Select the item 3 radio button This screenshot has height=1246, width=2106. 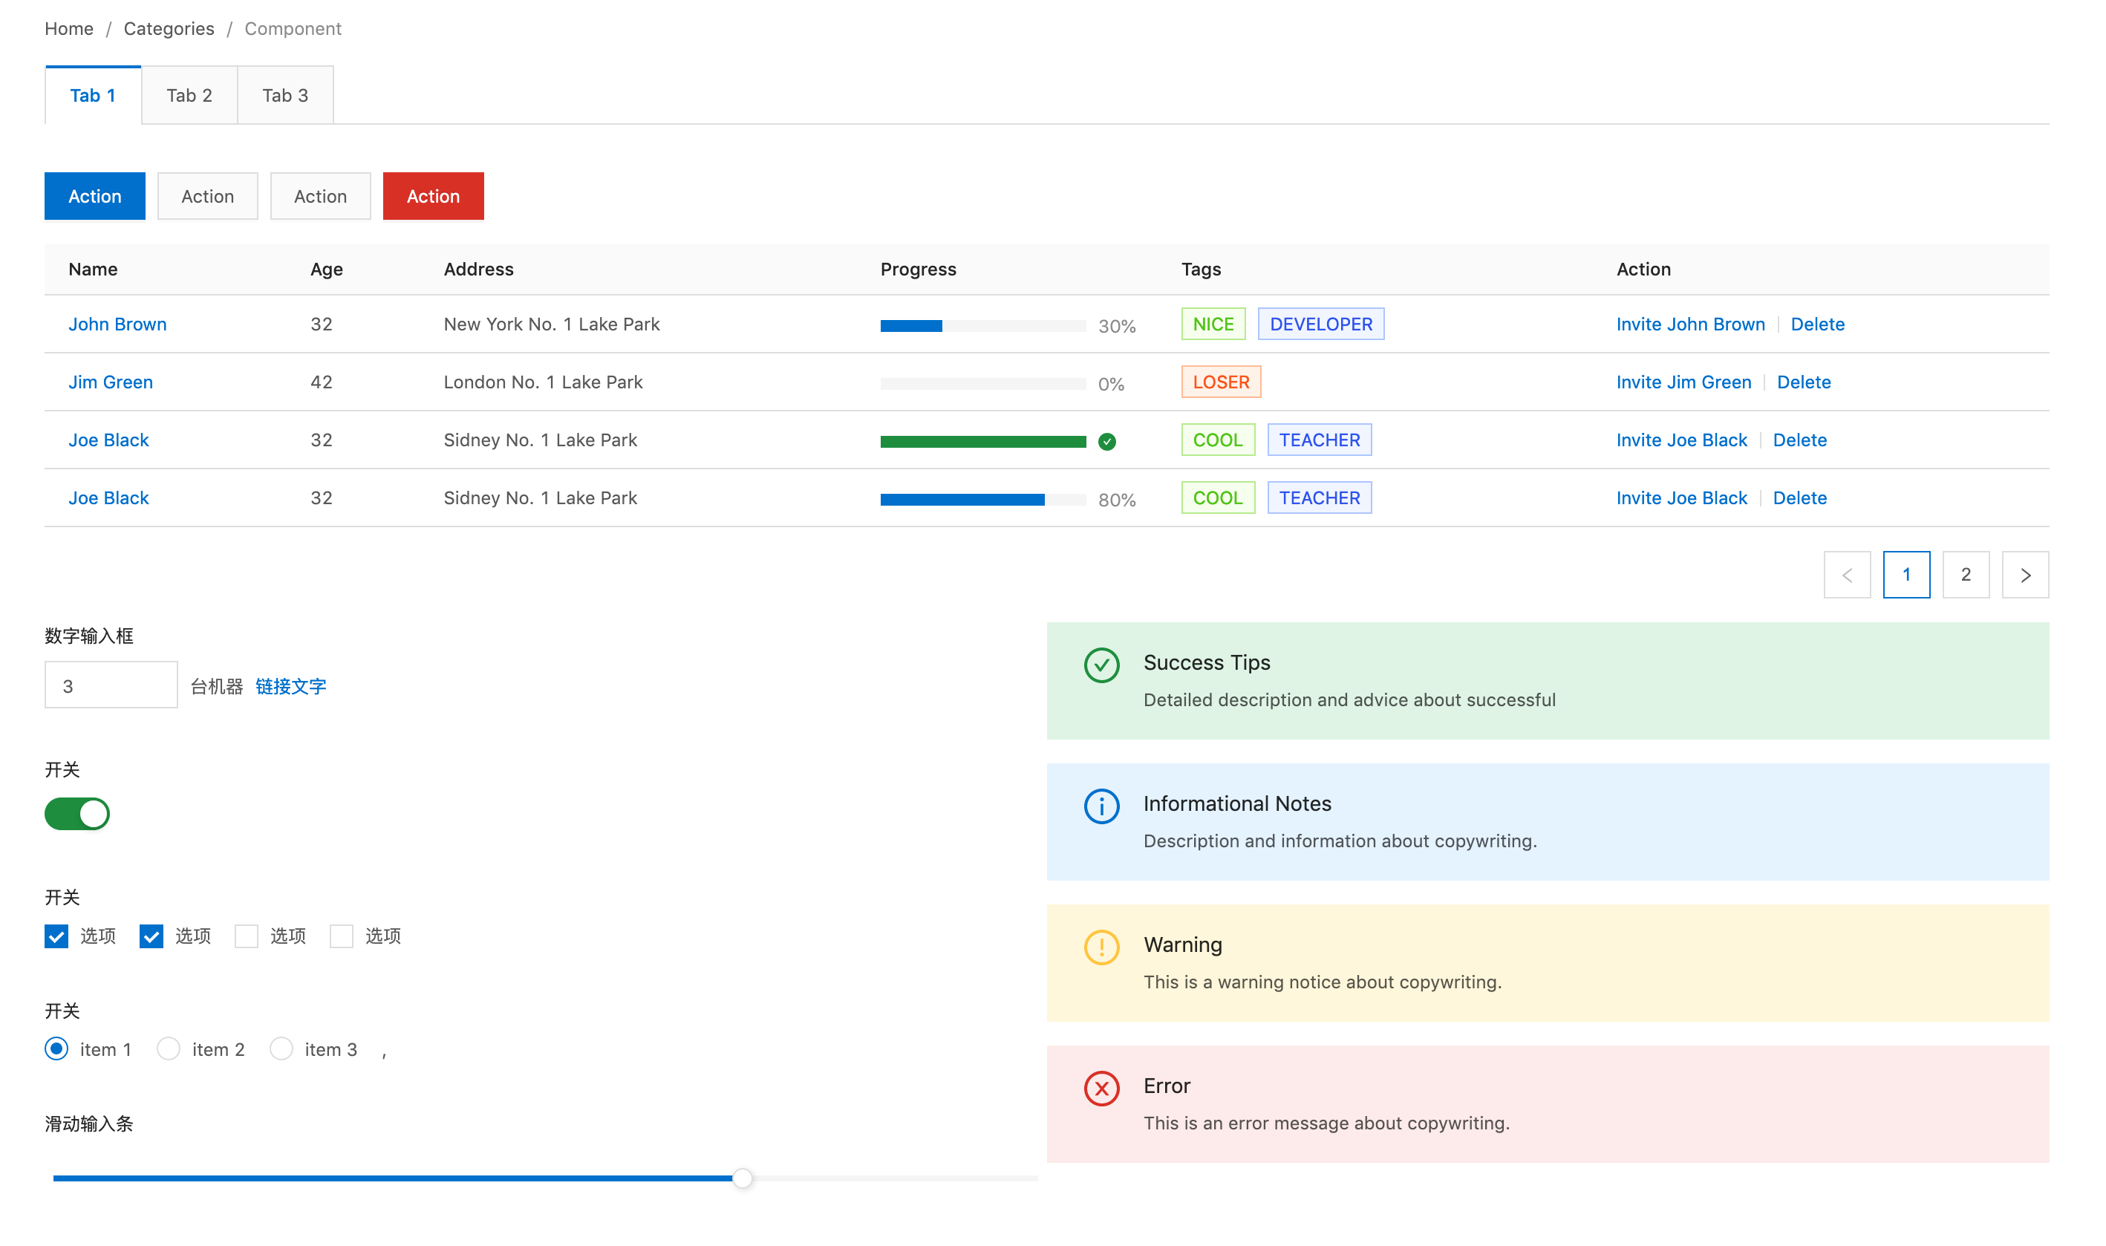(281, 1048)
